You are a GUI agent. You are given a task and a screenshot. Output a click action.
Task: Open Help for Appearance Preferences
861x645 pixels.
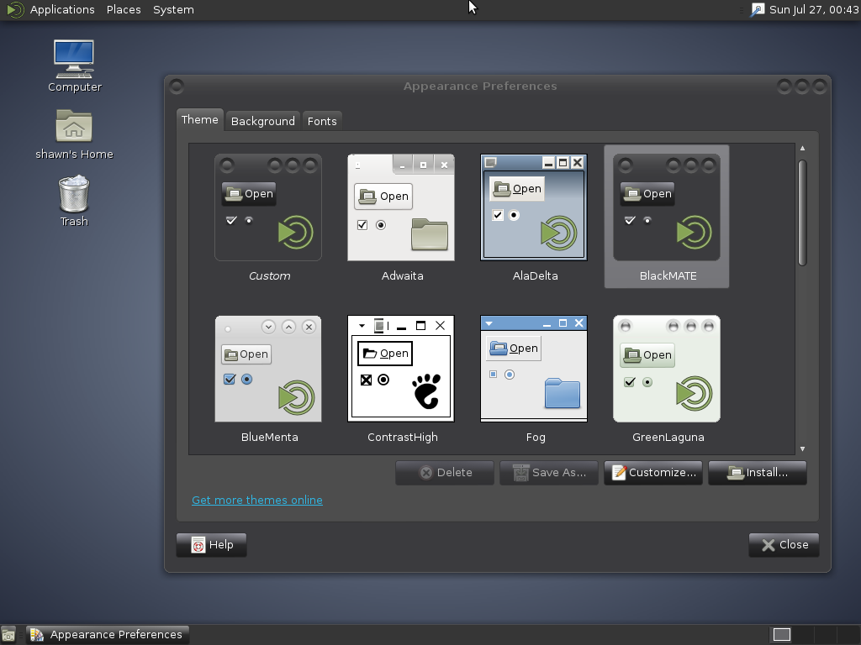click(x=211, y=545)
